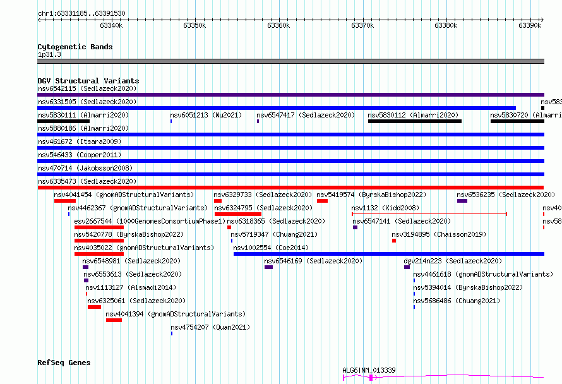Click the 63360k ruler tick label

tap(278, 25)
